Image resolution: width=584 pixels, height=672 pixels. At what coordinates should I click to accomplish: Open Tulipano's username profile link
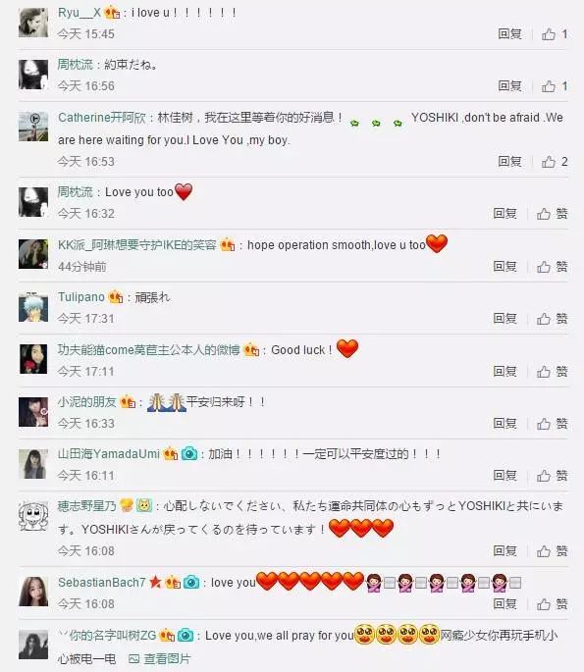81,297
